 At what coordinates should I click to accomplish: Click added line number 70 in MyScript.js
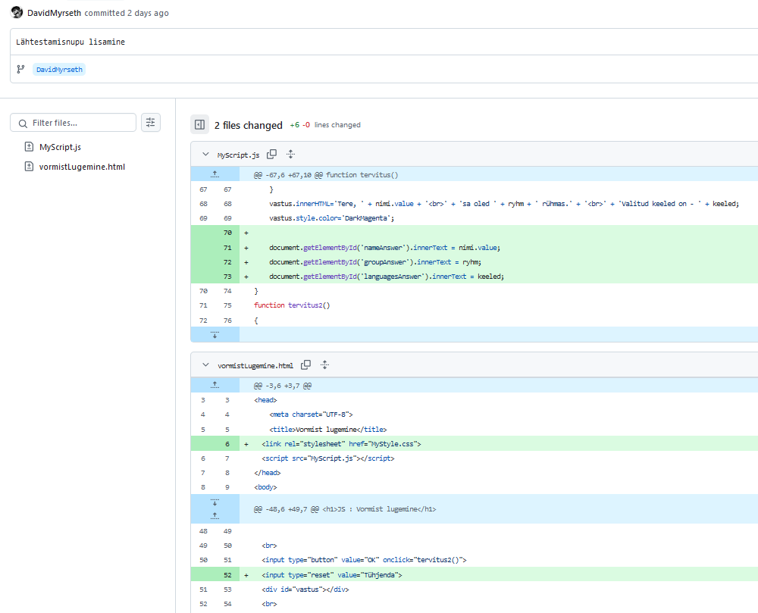(227, 233)
